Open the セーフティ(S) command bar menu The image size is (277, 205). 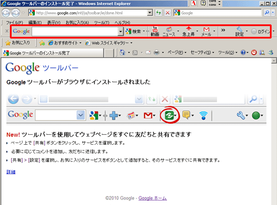click(x=202, y=52)
